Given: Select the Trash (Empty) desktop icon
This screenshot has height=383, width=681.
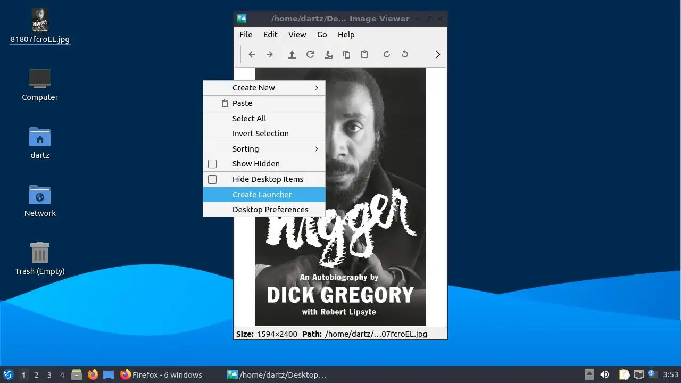Looking at the screenshot, I should tap(40, 253).
